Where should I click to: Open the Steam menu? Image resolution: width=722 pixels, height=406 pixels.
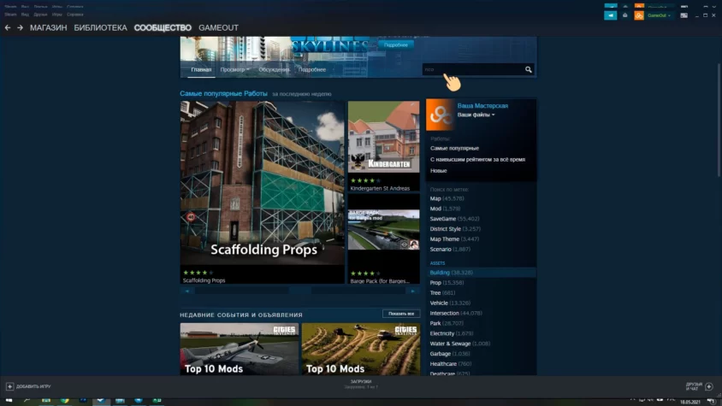(10, 15)
